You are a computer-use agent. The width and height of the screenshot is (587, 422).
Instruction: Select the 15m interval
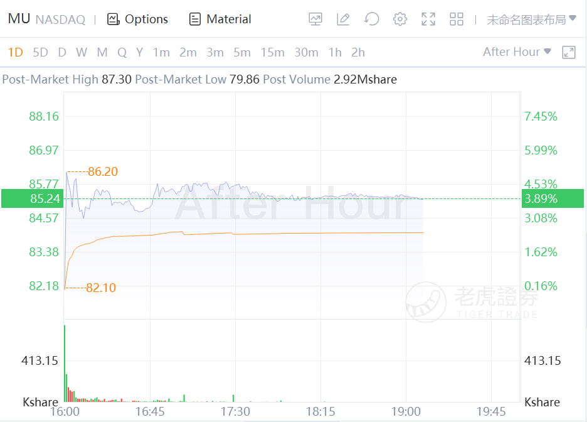point(272,52)
